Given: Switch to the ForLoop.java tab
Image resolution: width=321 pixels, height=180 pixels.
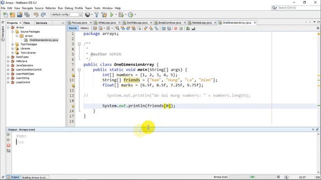Looking at the screenshot, I should [79, 22].
